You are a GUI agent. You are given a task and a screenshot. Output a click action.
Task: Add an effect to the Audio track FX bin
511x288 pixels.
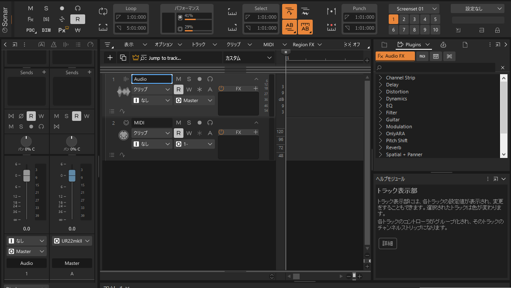pyautogui.click(x=255, y=89)
